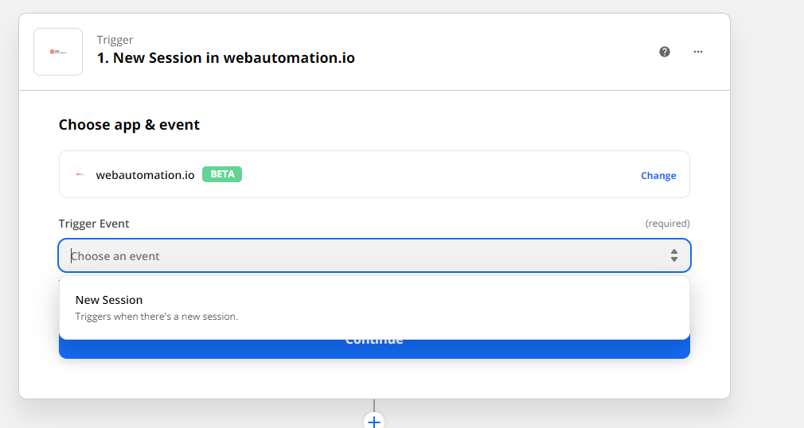Click the connector line above the plus button
The image size is (804, 428).
click(x=374, y=405)
